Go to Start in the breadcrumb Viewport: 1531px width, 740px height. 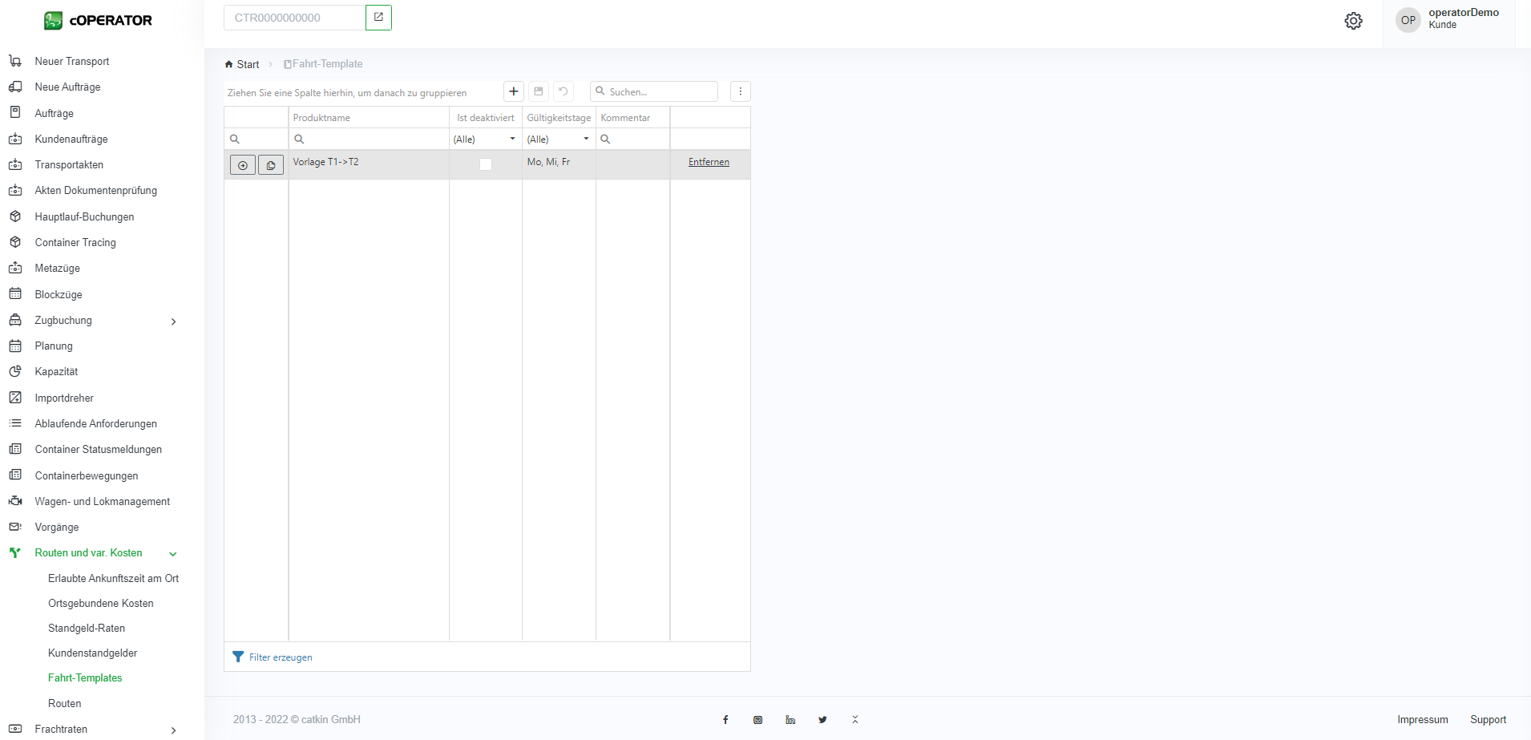(x=247, y=64)
